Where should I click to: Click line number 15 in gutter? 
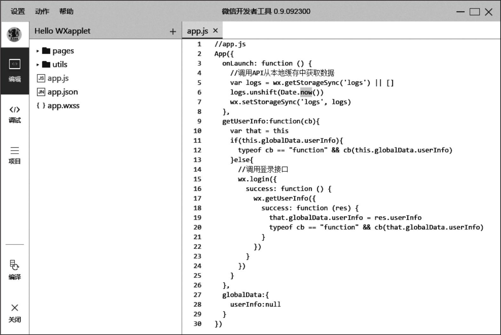tap(197, 179)
